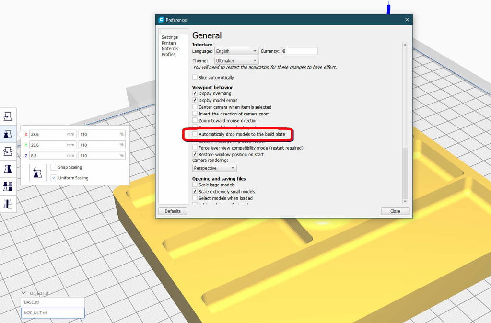The height and width of the screenshot is (323, 491).
Task: Enable Zoom toward mouse direction
Action: coord(195,120)
